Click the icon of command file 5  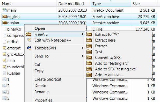(4, 98)
